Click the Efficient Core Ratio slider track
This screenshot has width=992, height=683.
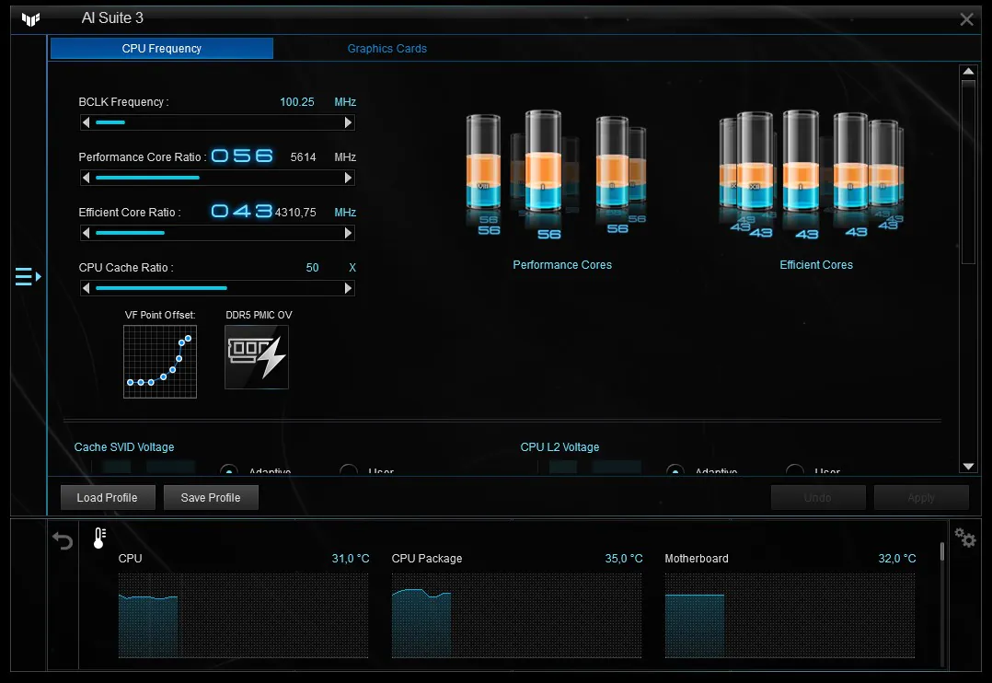217,233
